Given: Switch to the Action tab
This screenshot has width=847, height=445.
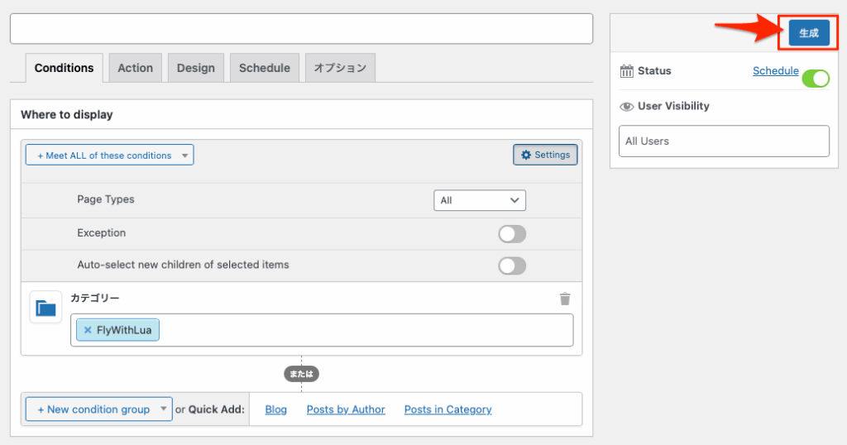Looking at the screenshot, I should tap(135, 68).
